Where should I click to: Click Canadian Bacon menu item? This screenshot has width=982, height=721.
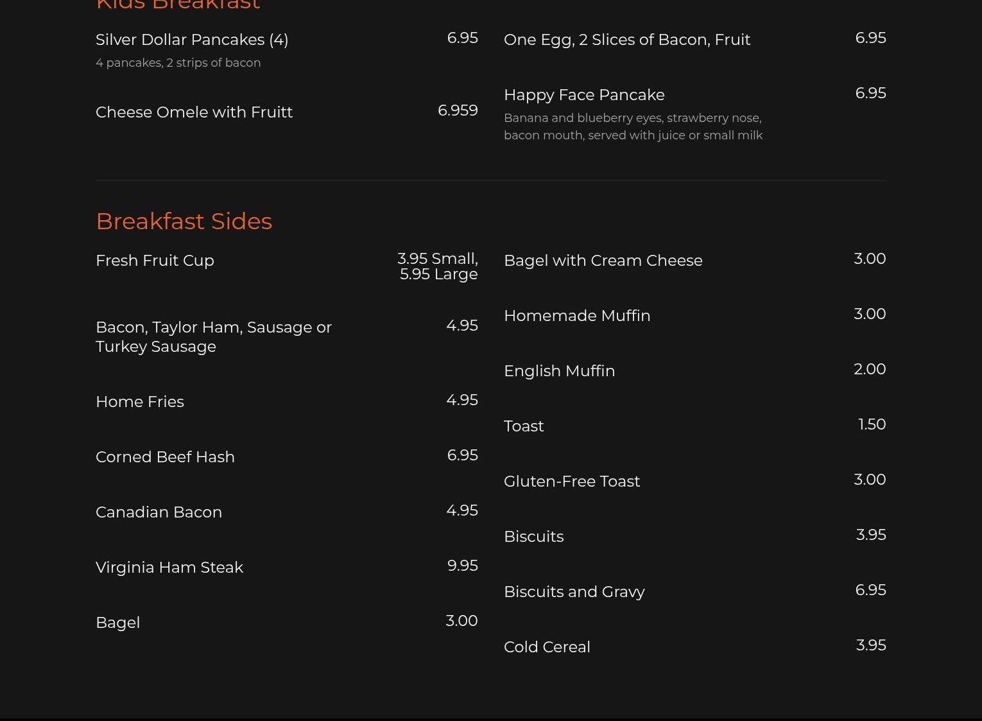click(159, 512)
